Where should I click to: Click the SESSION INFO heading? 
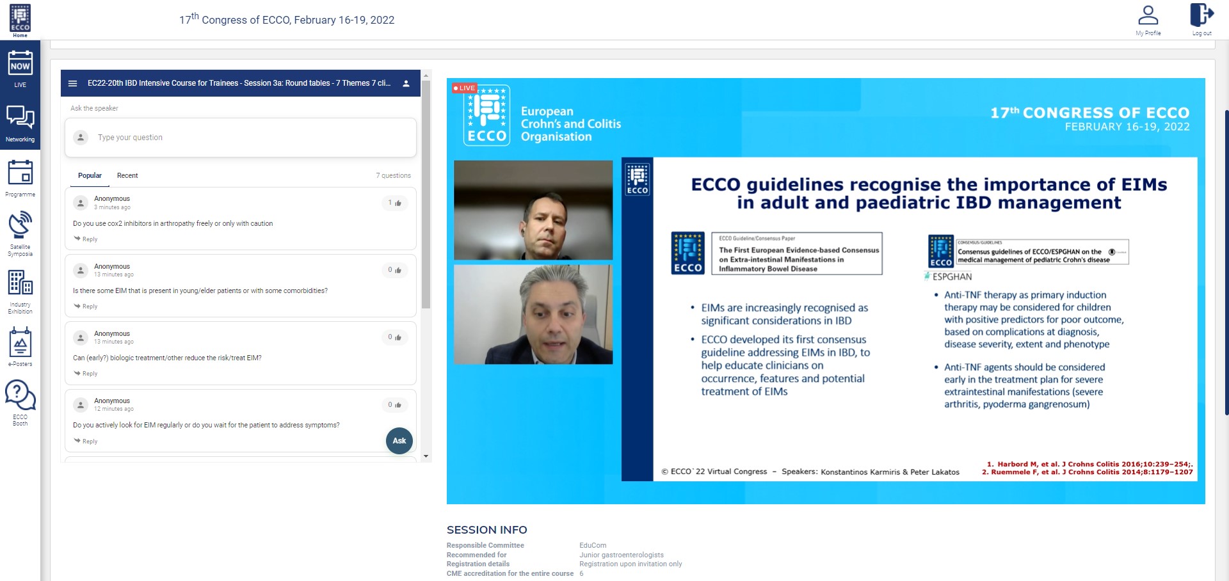pos(487,530)
